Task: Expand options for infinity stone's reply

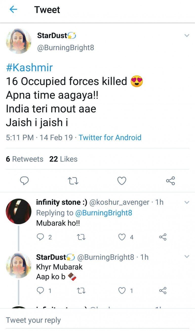Action: (x=187, y=202)
